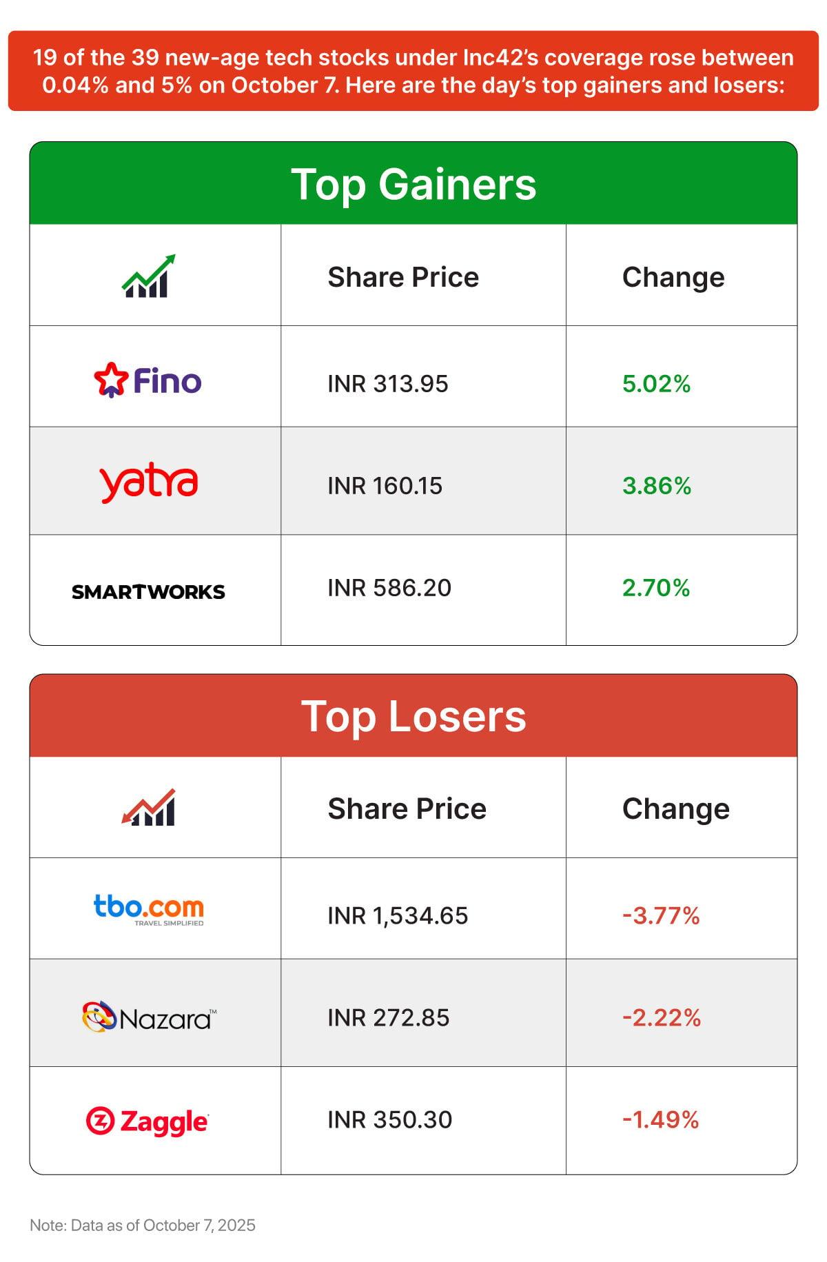Click the tbo.com share price INR 1,534.65
The image size is (827, 1262).
(398, 916)
